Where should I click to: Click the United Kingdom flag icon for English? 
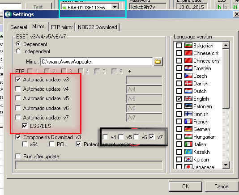coord(188,99)
